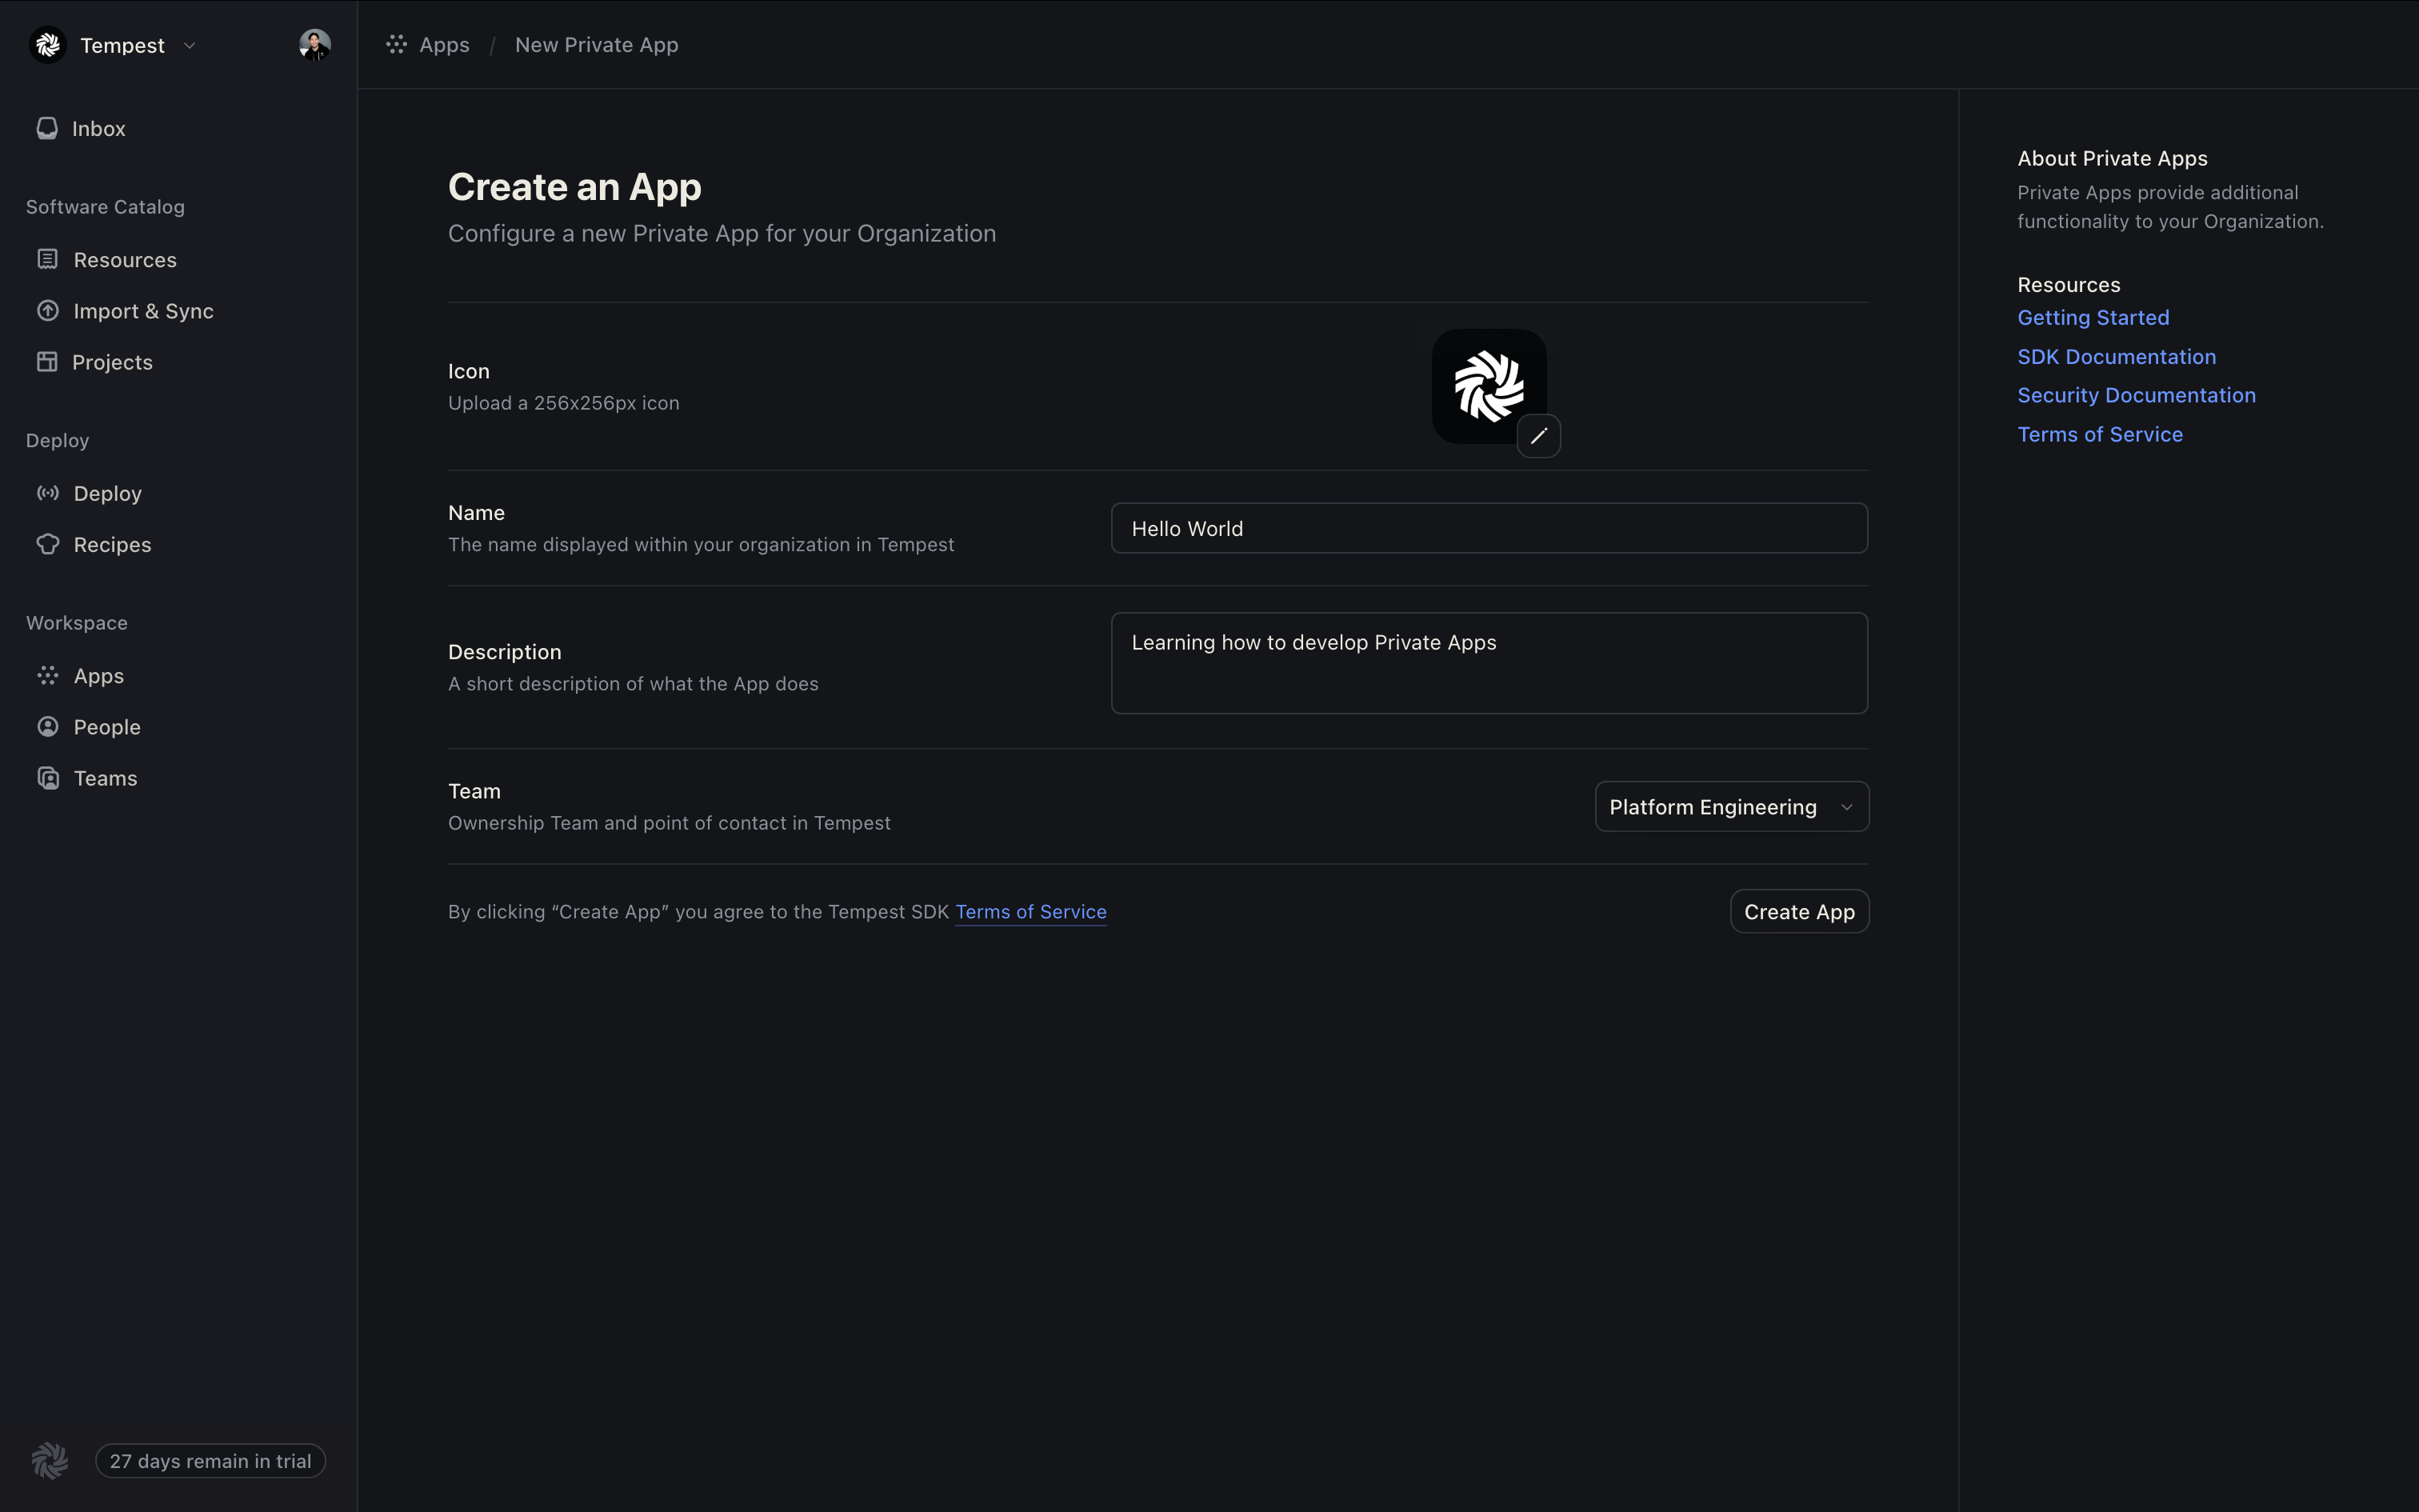Open the Platform Engineering team dropdown
The width and height of the screenshot is (2419, 1512).
1731,807
